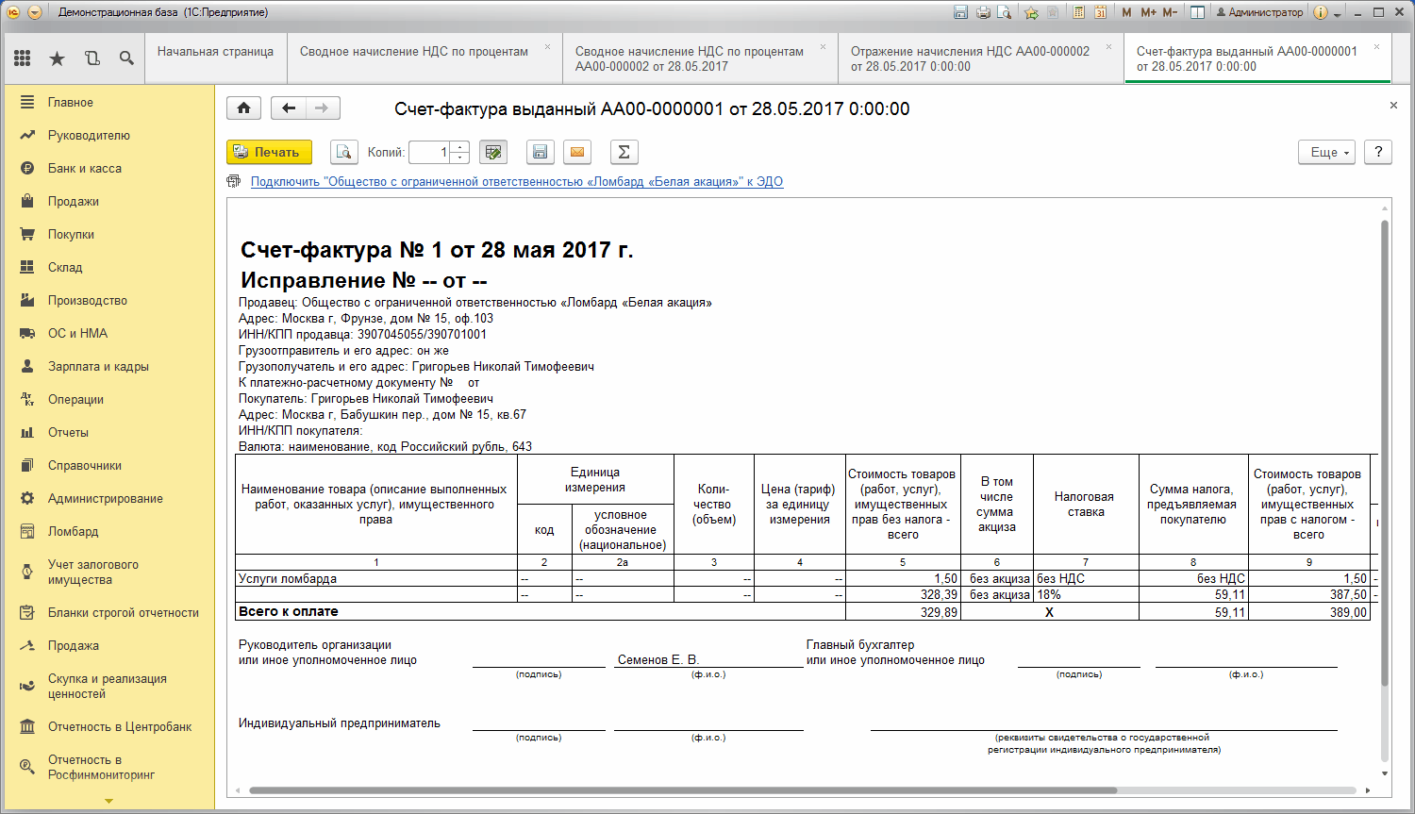The image size is (1415, 814).
Task: Click the M memory button
Action: pyautogui.click(x=1126, y=12)
